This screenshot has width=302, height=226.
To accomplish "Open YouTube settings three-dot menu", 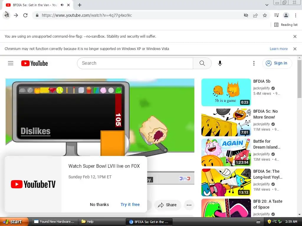I will click(254, 63).
